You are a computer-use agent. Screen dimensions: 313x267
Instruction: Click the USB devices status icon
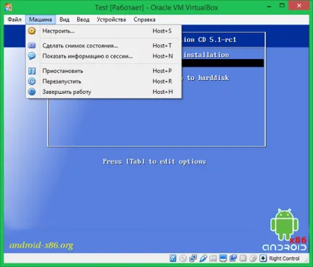(x=203, y=258)
